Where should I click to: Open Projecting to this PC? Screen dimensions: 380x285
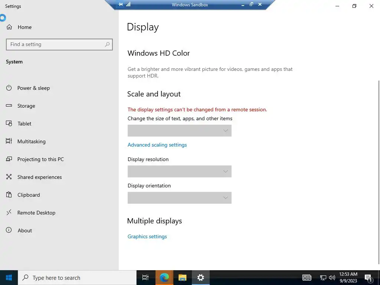pos(40,159)
